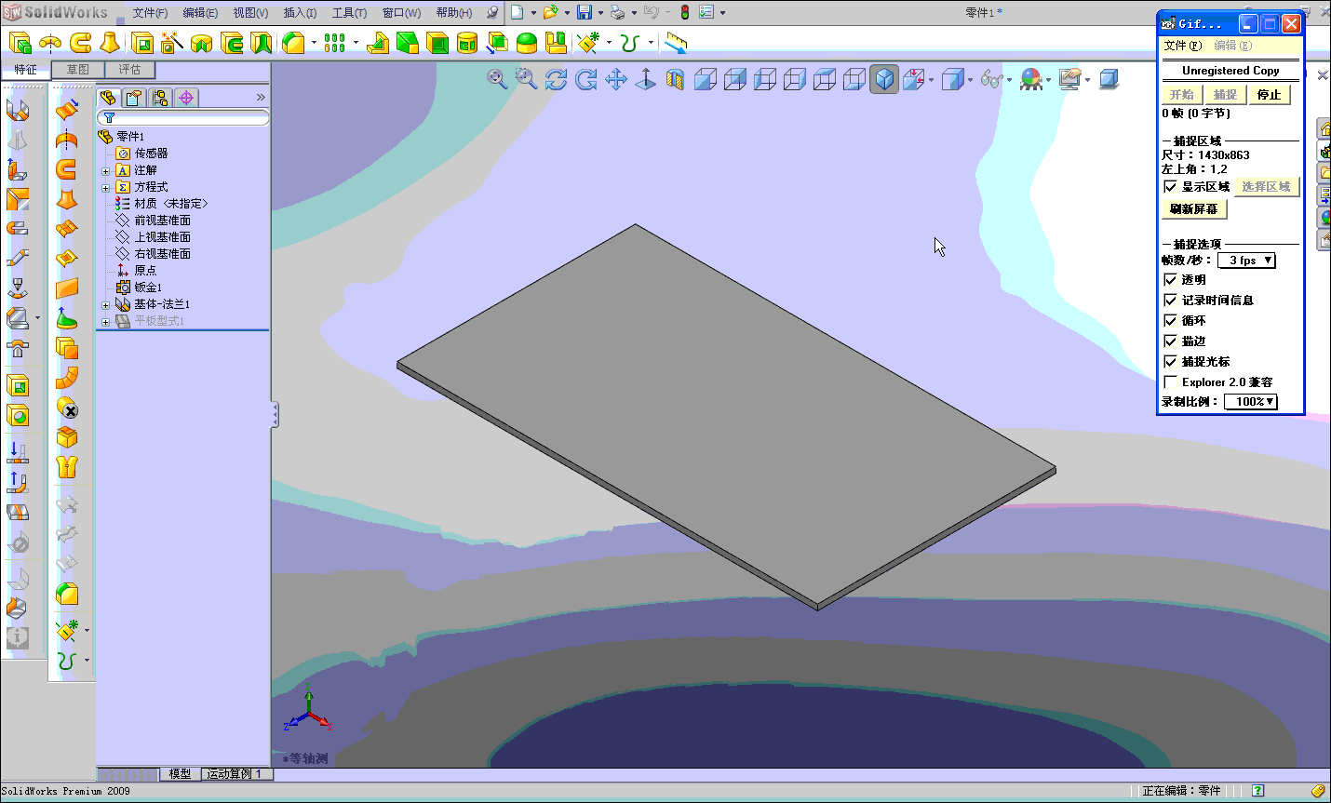Open the 3 fps frame rate dropdown

coord(1246,261)
